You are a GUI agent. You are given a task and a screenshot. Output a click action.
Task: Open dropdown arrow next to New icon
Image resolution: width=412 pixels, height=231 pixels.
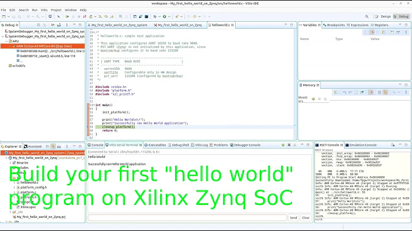9,17
